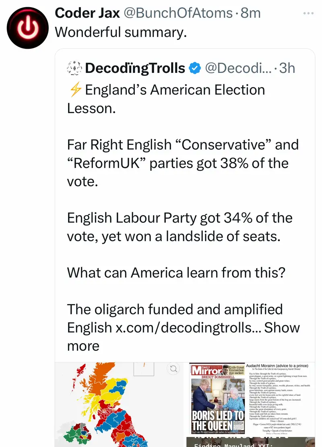Screen dimensions: 322x447
Task: Open the Audacht Morainn text image
Action: coord(280,398)
